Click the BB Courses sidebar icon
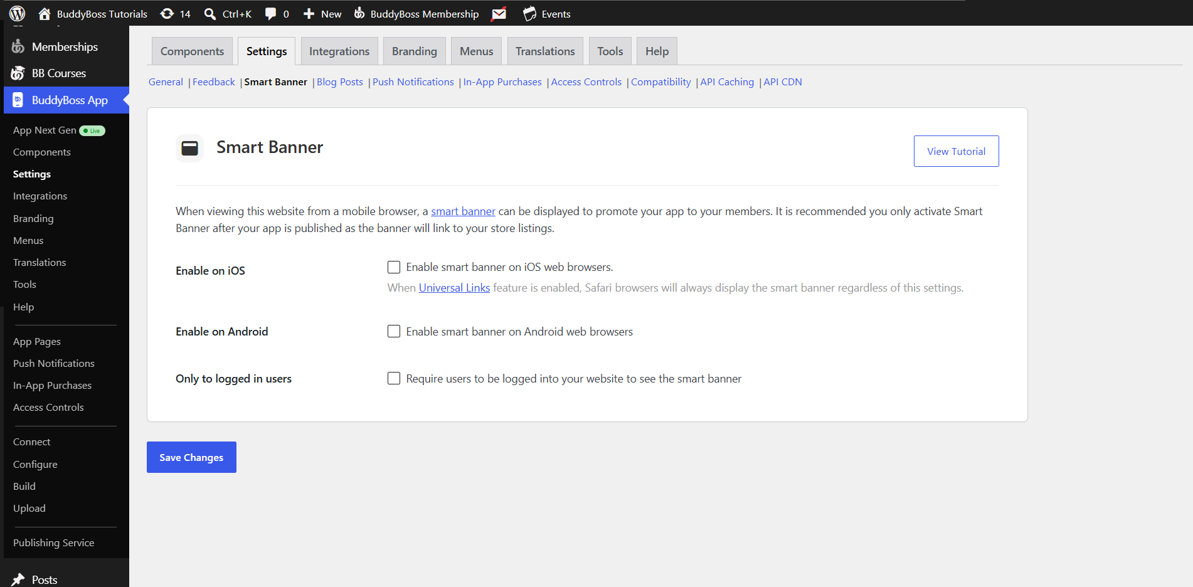1193x587 pixels. [18, 73]
